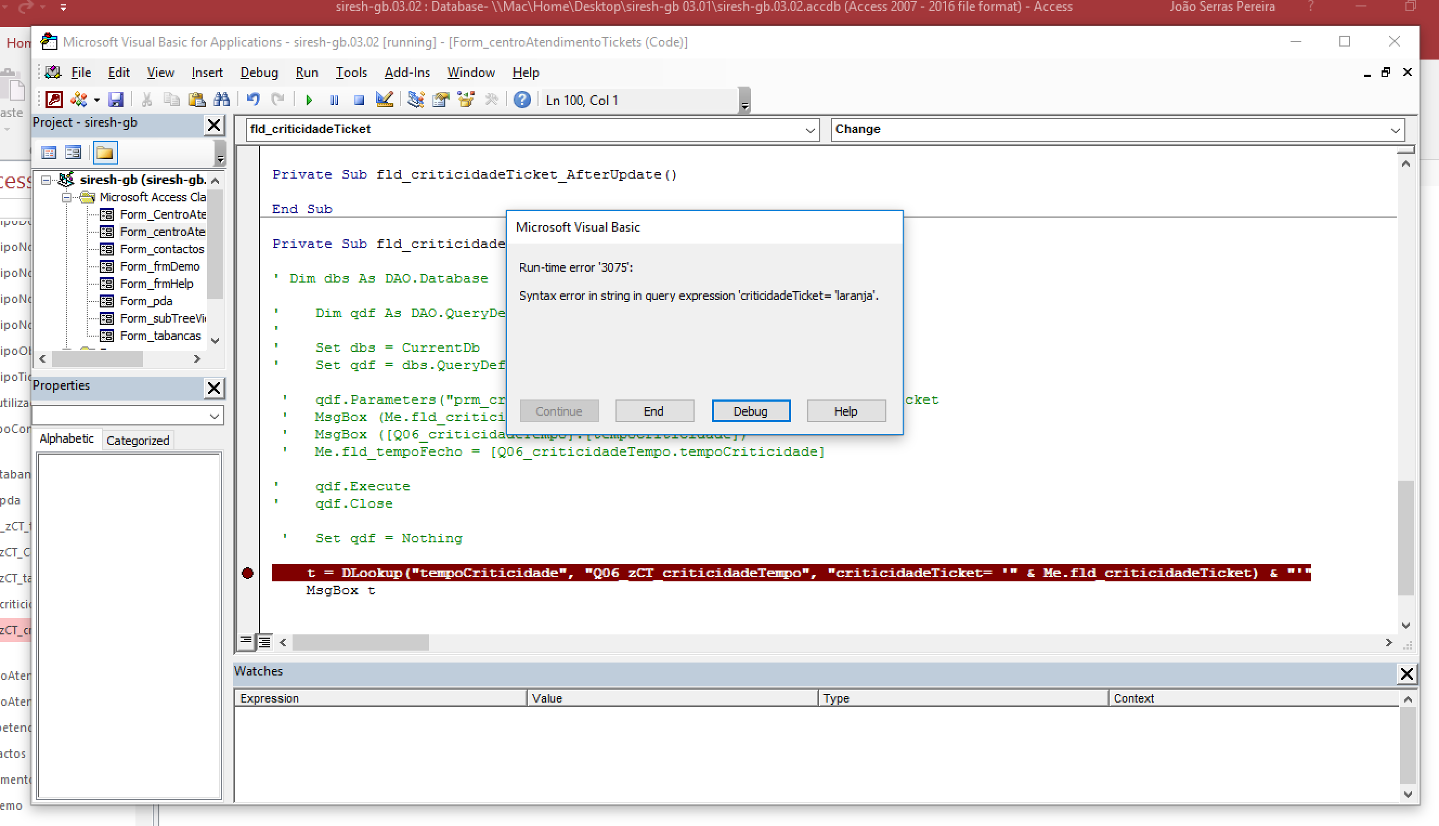The height and width of the screenshot is (826, 1439).
Task: Toggle Folders icon in the Project pane
Action: coord(105,152)
